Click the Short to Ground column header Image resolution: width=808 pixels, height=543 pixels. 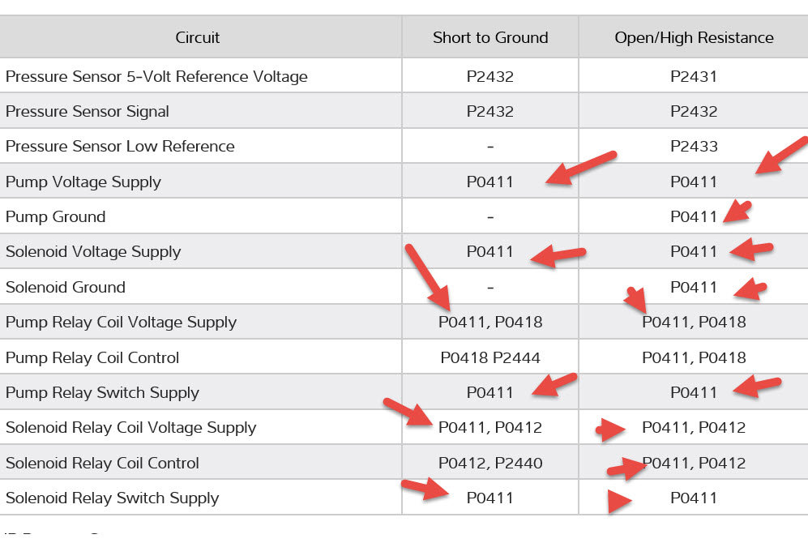490,37
